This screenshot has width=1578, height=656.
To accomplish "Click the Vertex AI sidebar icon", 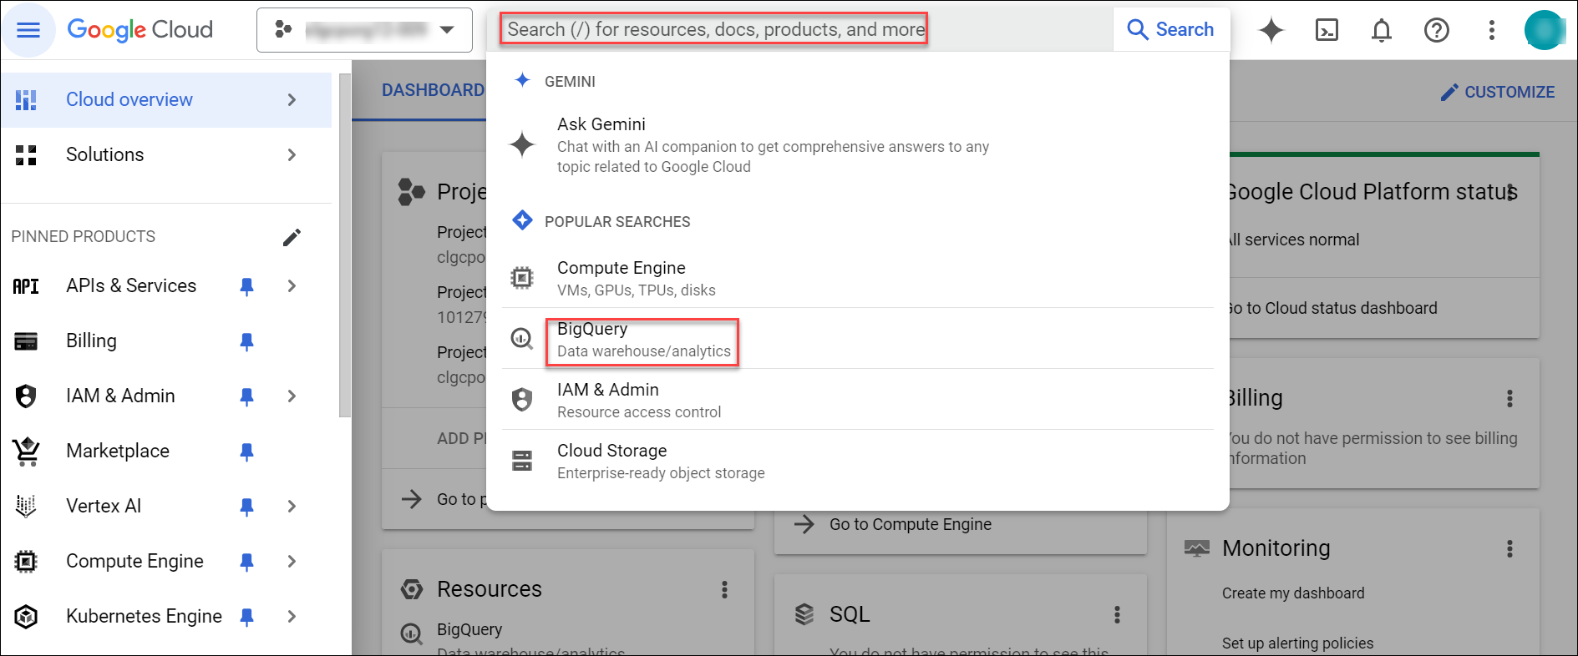I will (x=26, y=506).
